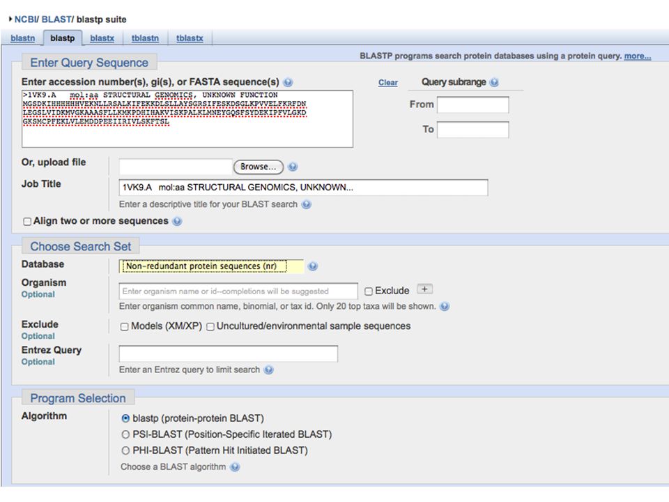Follow the NCBI breadcrumb link
Viewport: 669px width, 502px height.
(x=25, y=20)
